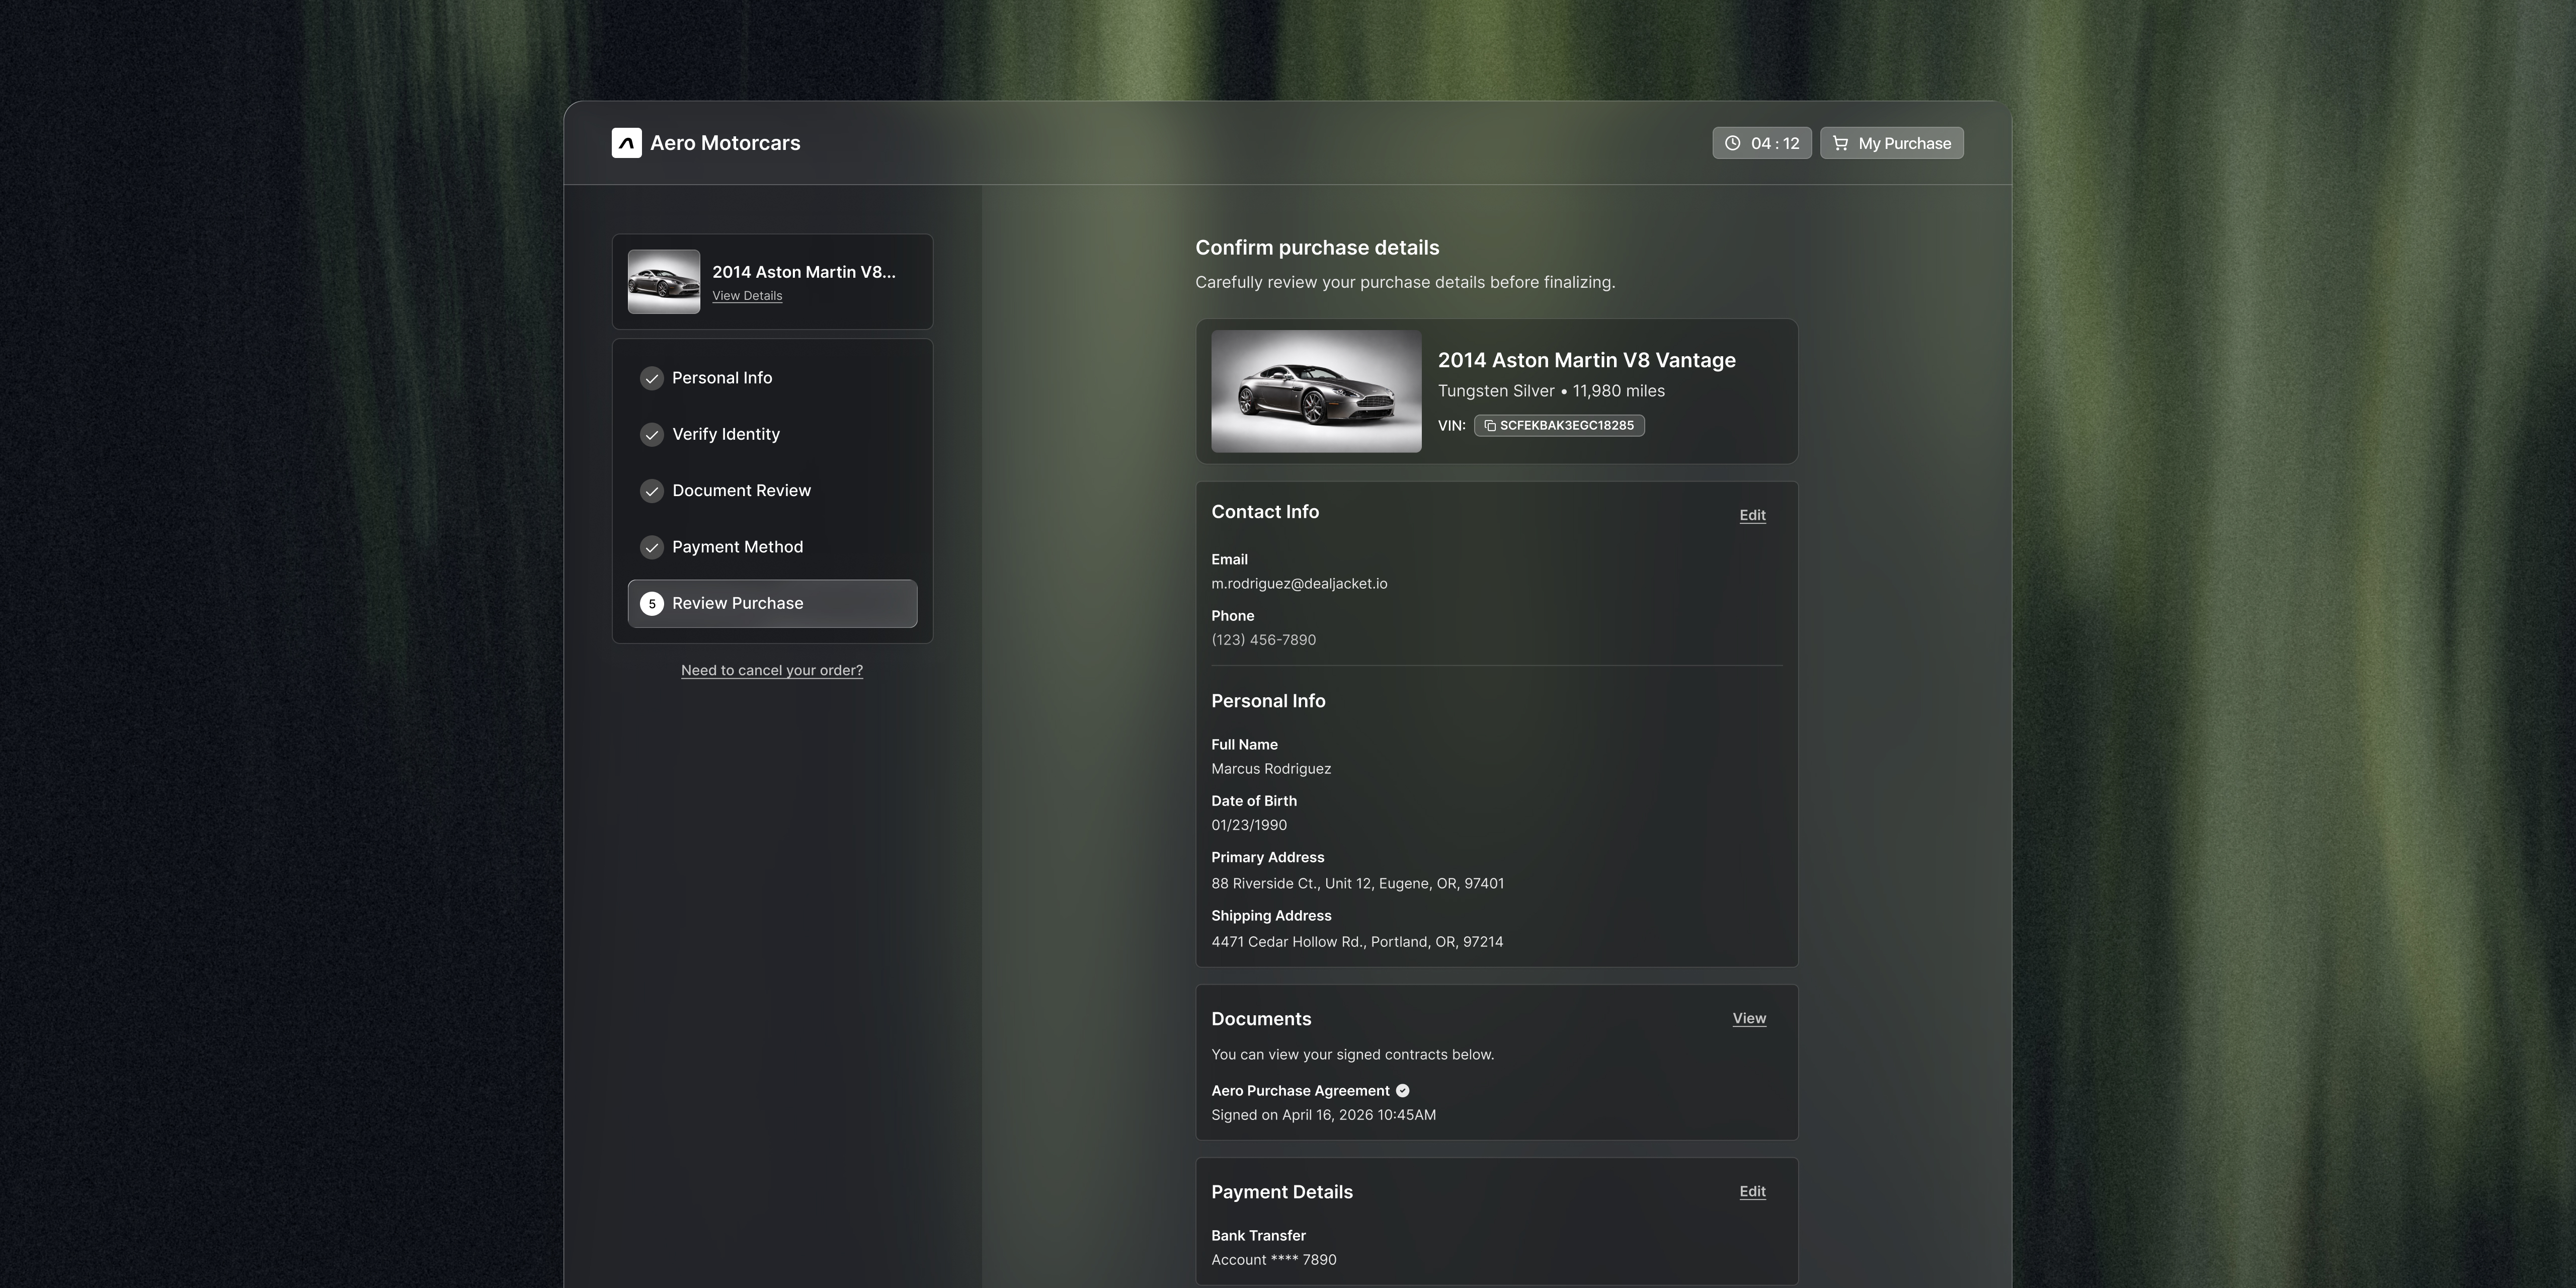
Task: Open the Personal Info step
Action: 772,378
